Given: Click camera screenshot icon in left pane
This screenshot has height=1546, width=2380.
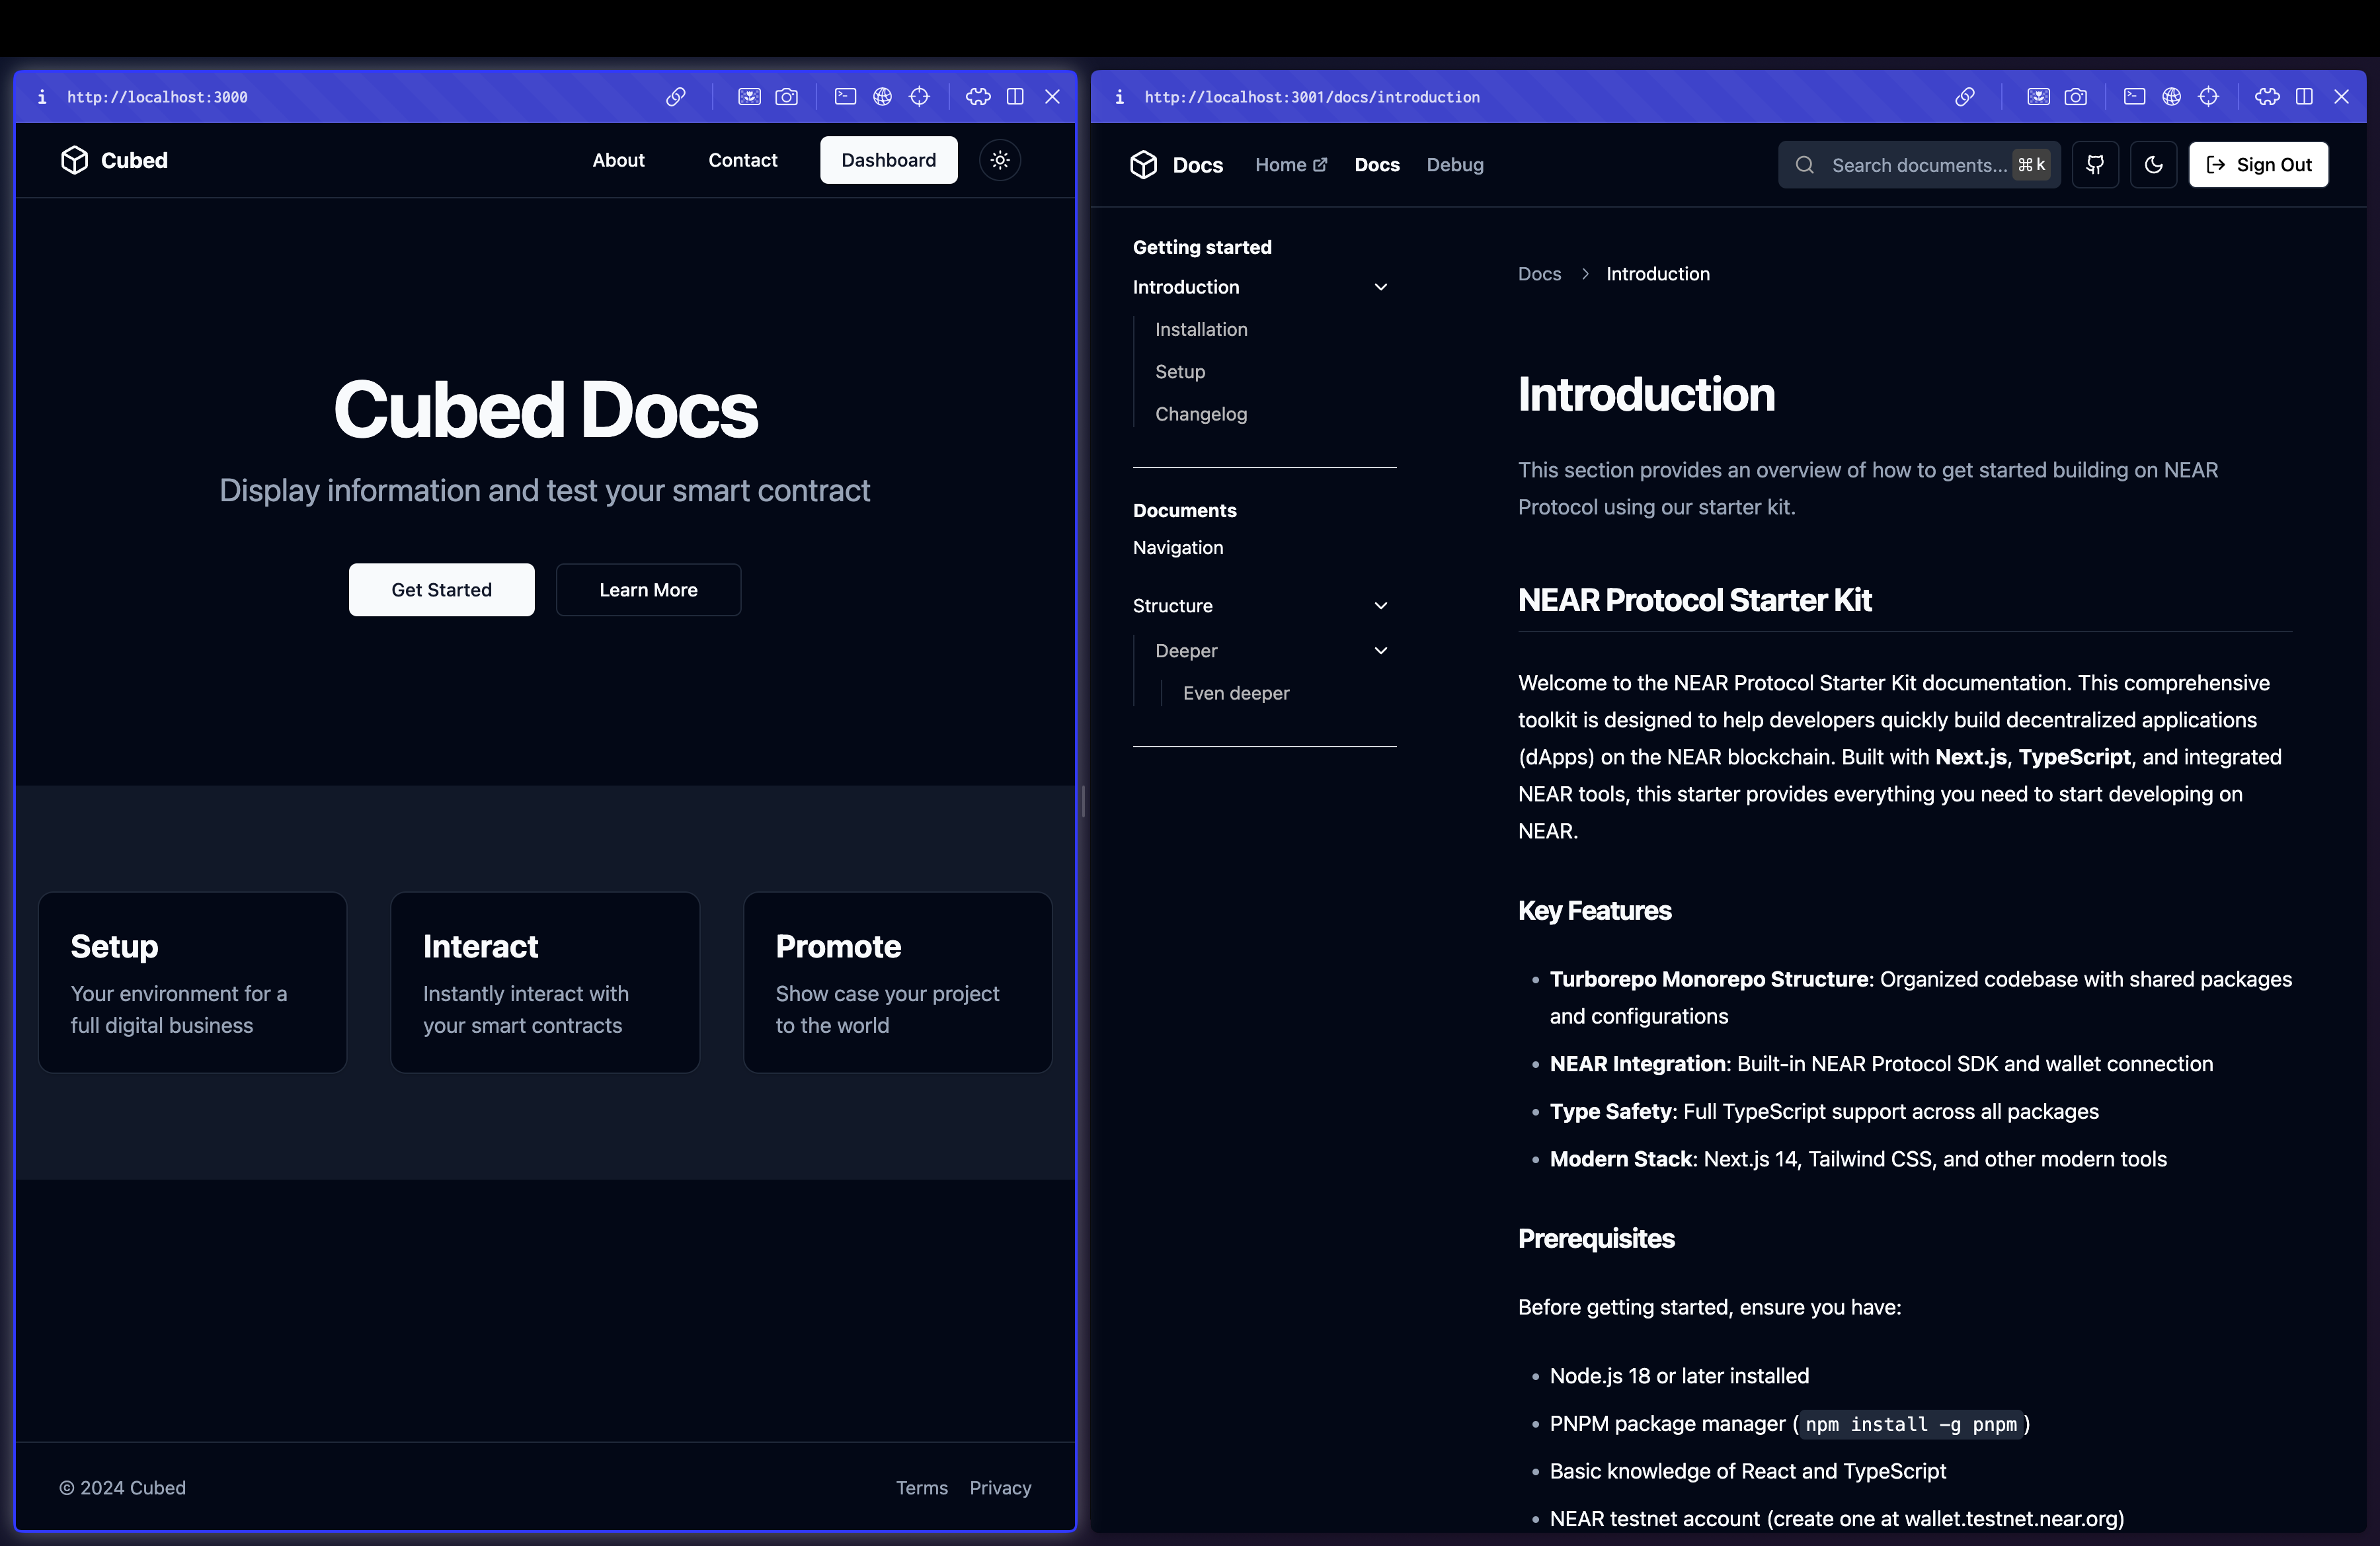Looking at the screenshot, I should [787, 97].
